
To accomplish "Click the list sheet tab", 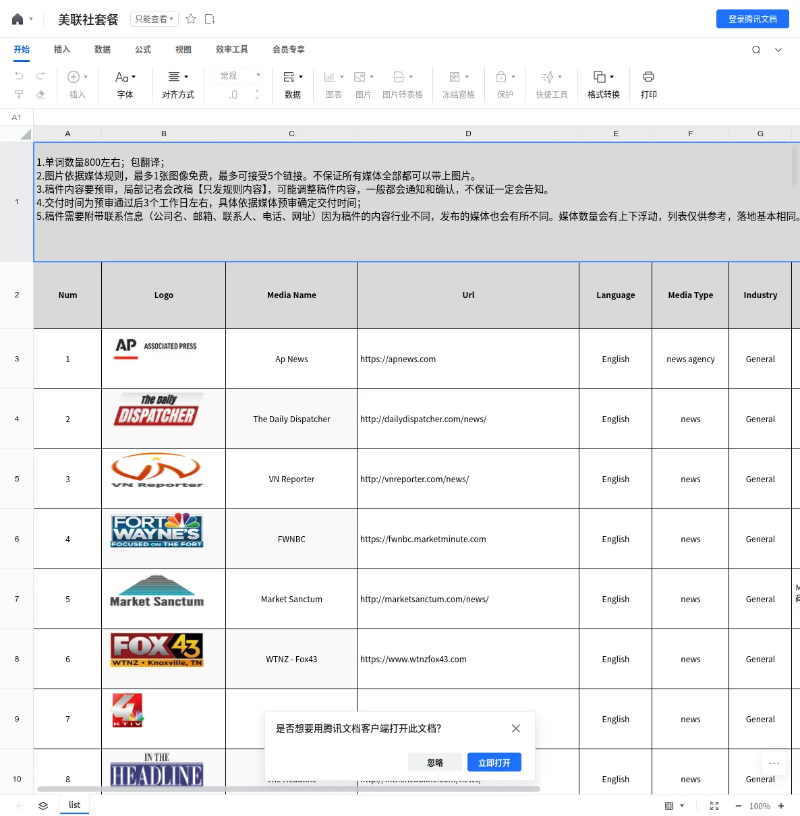I will pos(74,805).
